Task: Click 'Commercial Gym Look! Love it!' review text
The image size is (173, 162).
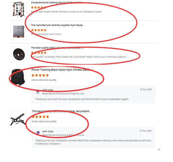Action: point(46,34)
